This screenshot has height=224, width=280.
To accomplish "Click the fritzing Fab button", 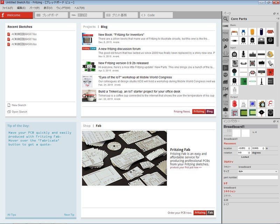I will [204, 212].
